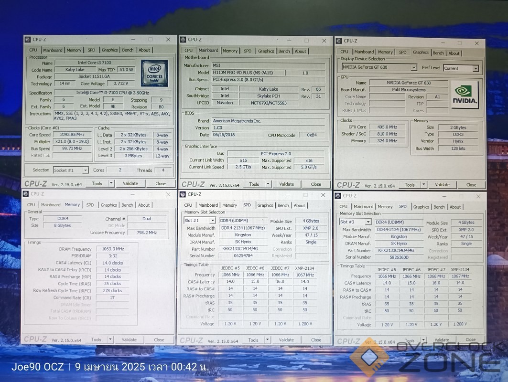The height and width of the screenshot is (382, 508).
Task: Click Validate in the Graphics window
Action: coord(442,184)
